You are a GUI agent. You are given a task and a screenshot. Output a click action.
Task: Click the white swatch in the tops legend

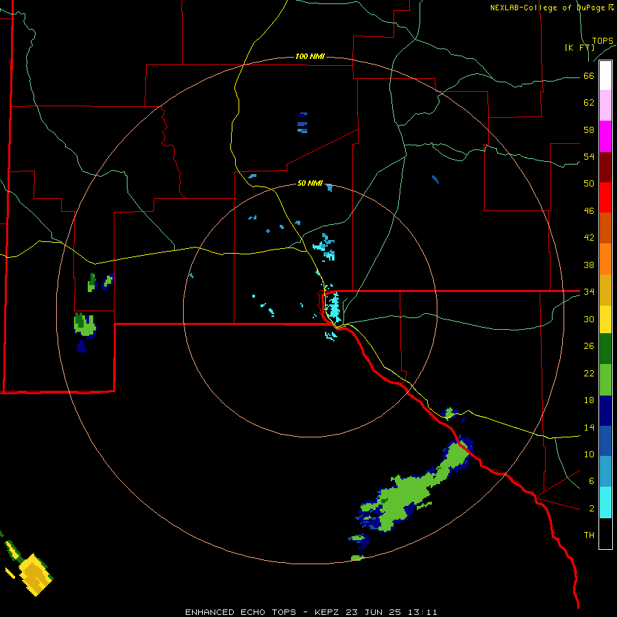pyautogui.click(x=605, y=75)
